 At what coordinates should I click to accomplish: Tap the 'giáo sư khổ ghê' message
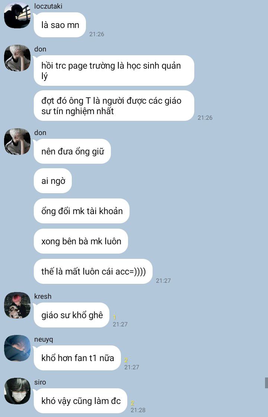[x=71, y=315]
